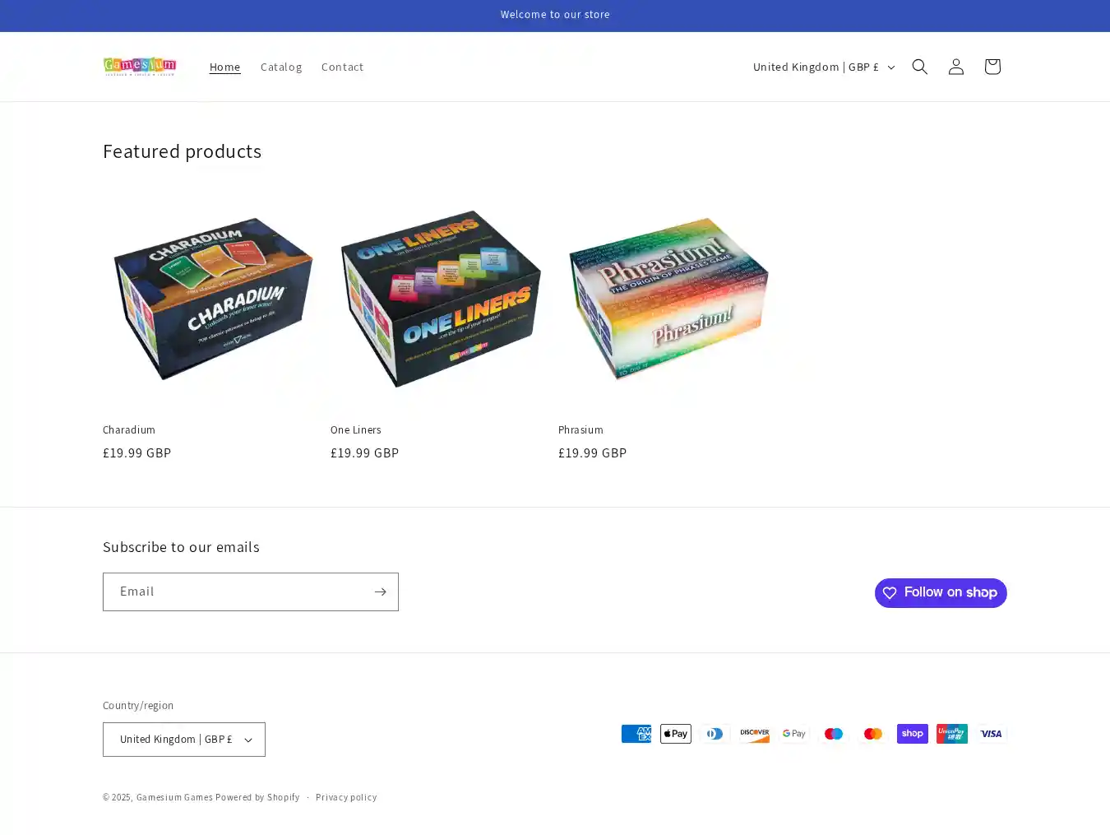Open the Contact menu item
Image resolution: width=1110 pixels, height=835 pixels.
342,67
